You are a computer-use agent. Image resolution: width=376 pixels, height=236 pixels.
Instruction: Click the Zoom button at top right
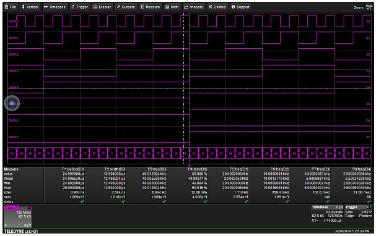[x=359, y=7]
